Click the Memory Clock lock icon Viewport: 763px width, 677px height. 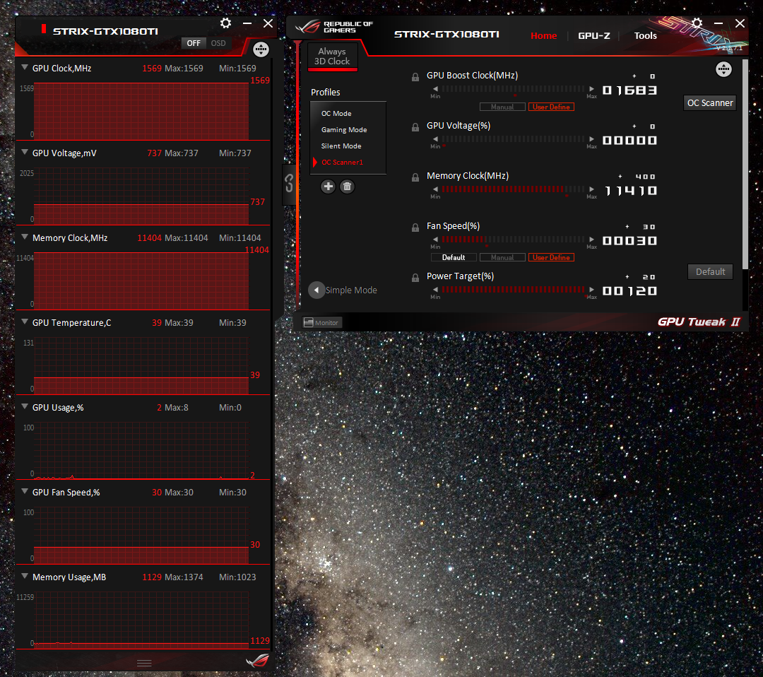(415, 177)
